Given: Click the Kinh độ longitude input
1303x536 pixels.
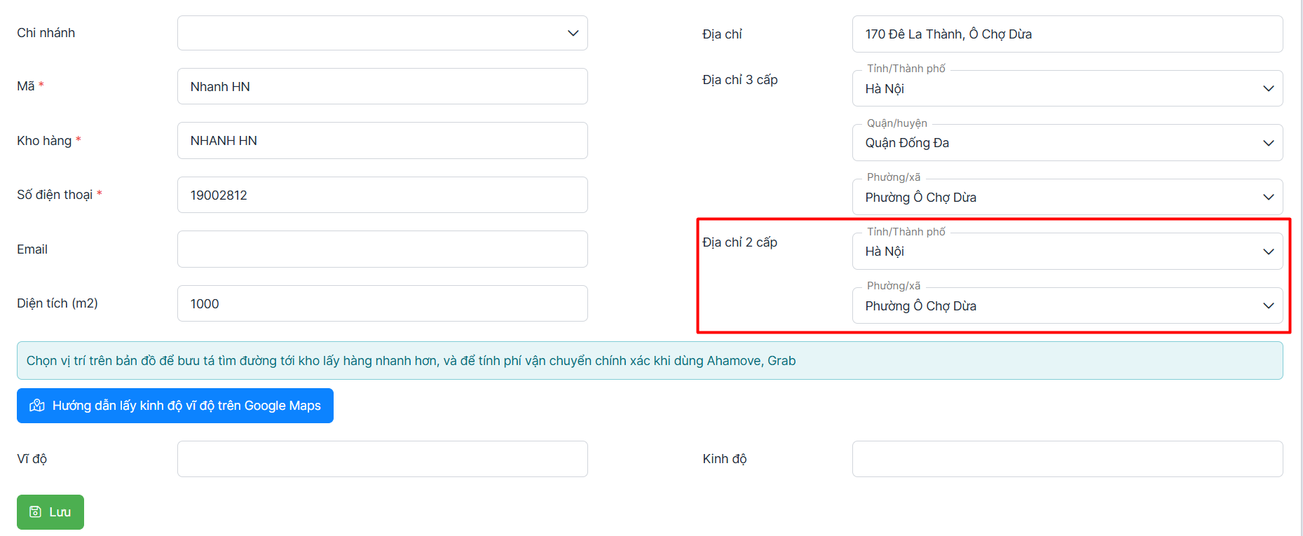Looking at the screenshot, I should click(x=1067, y=459).
